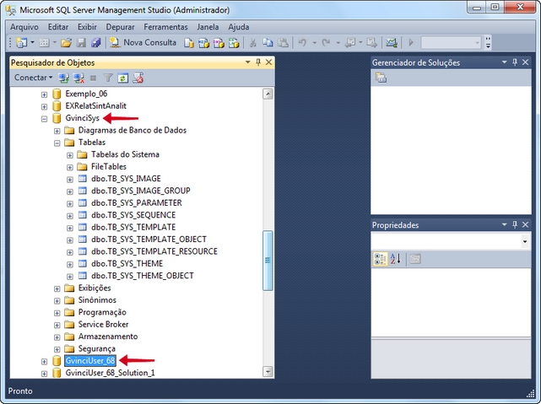Viewport: 541px width, 404px height.
Task: Open the Conectar dropdown
Action: (33, 78)
